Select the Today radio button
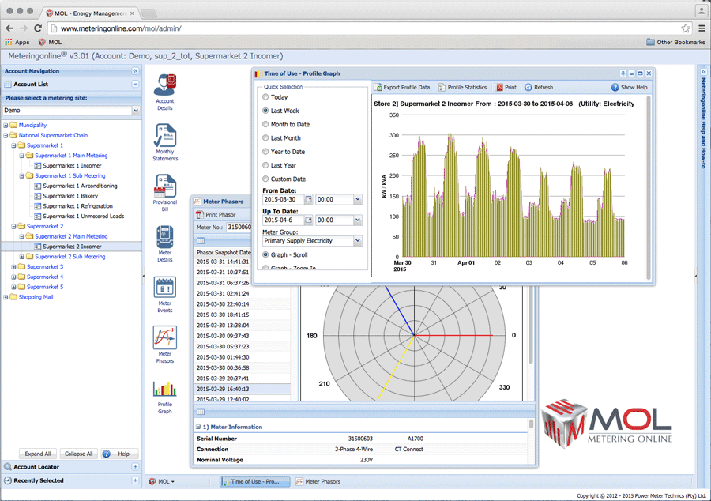 (265, 97)
